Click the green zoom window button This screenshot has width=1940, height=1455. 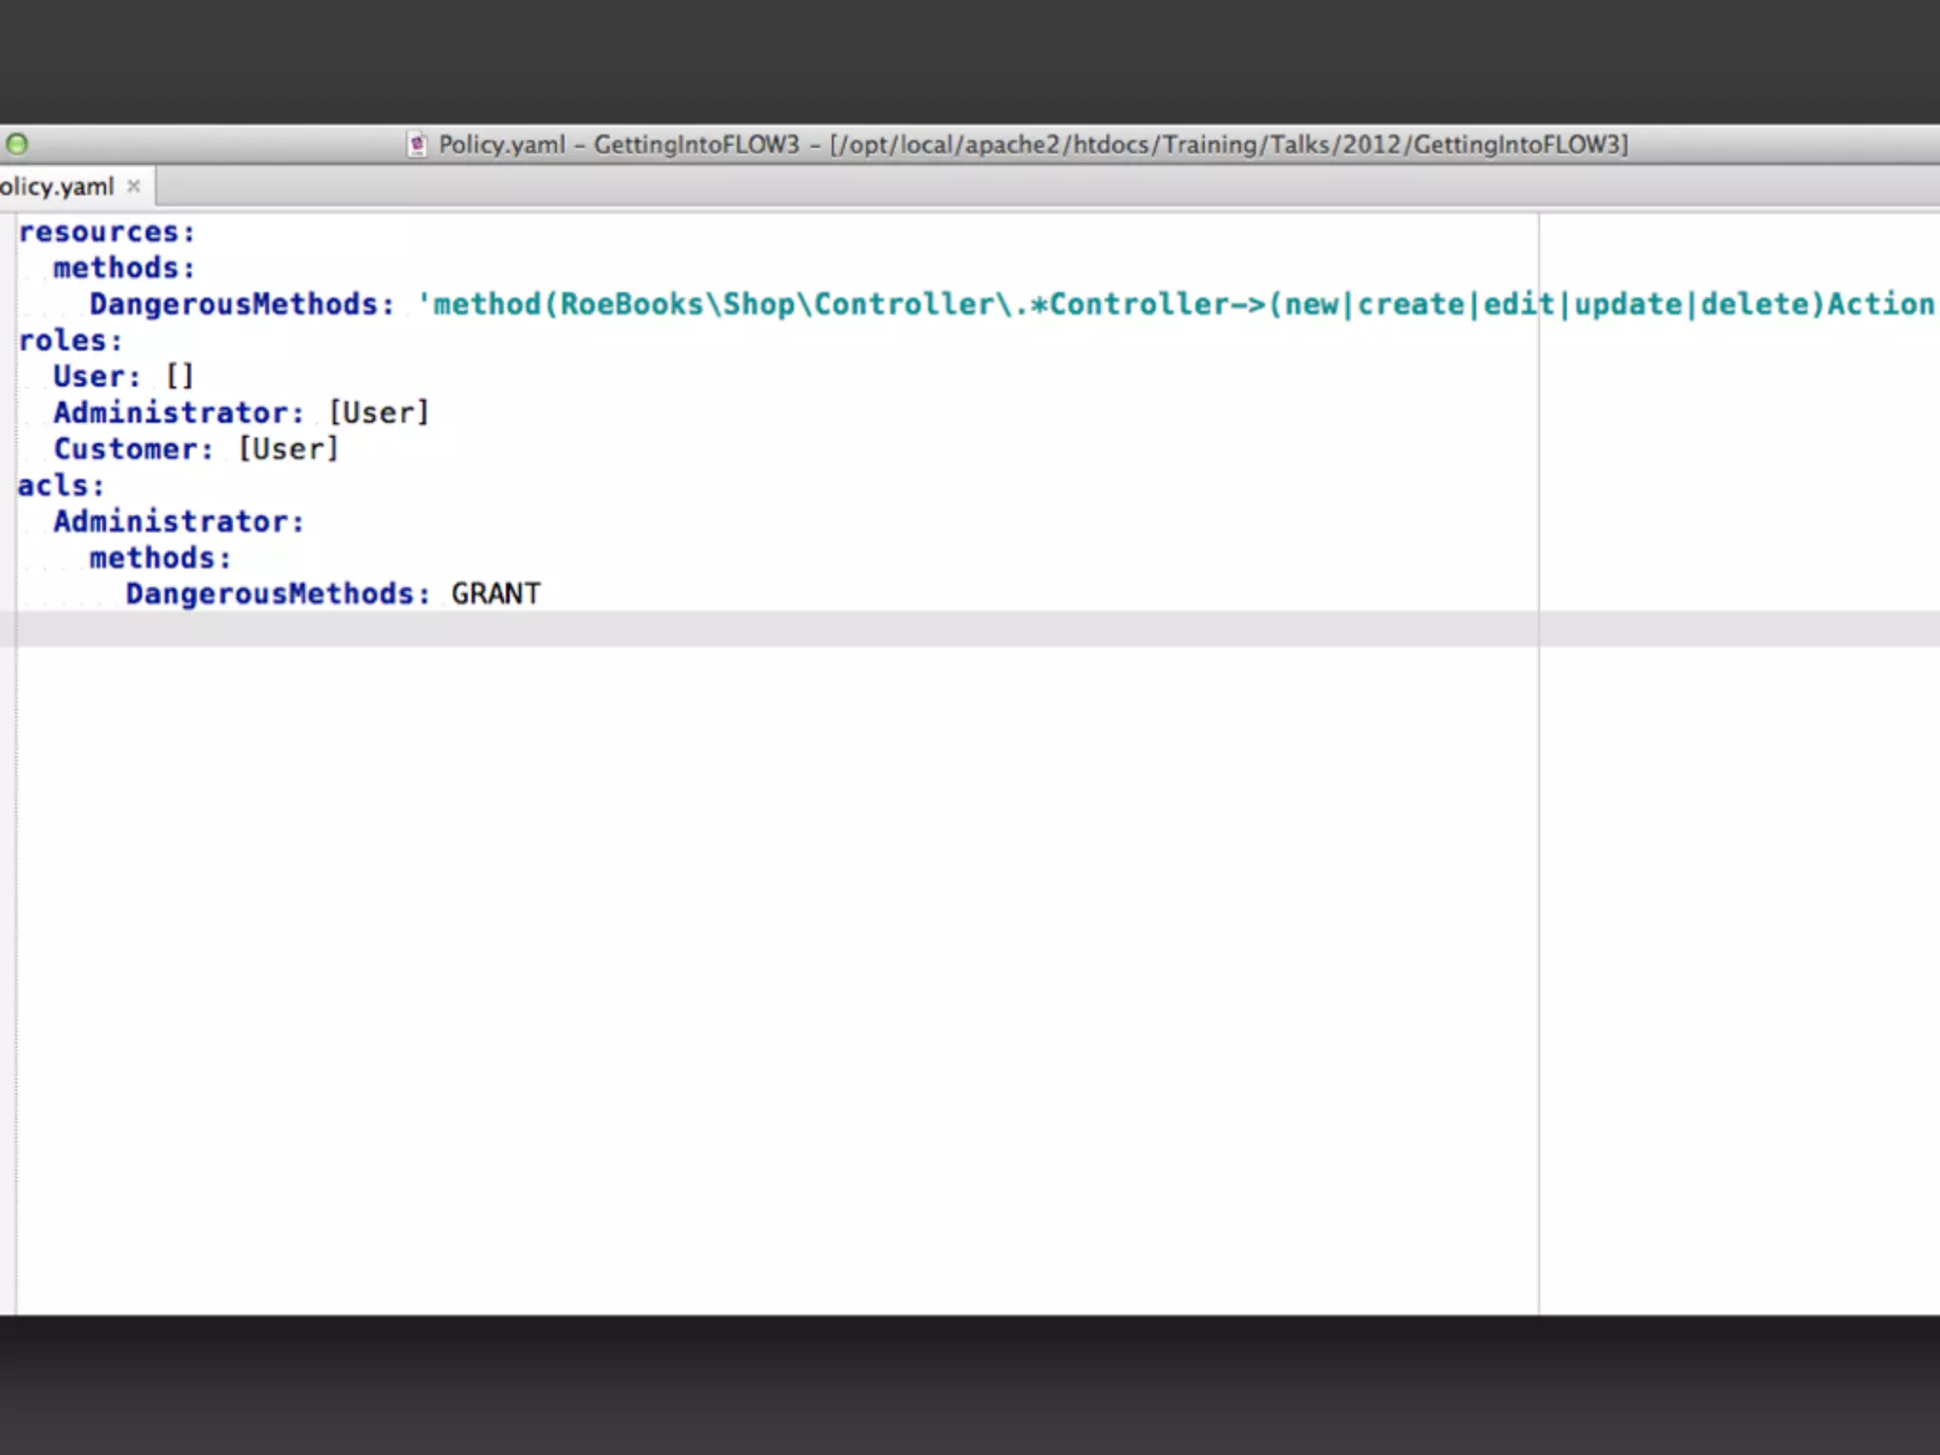pos(17,144)
